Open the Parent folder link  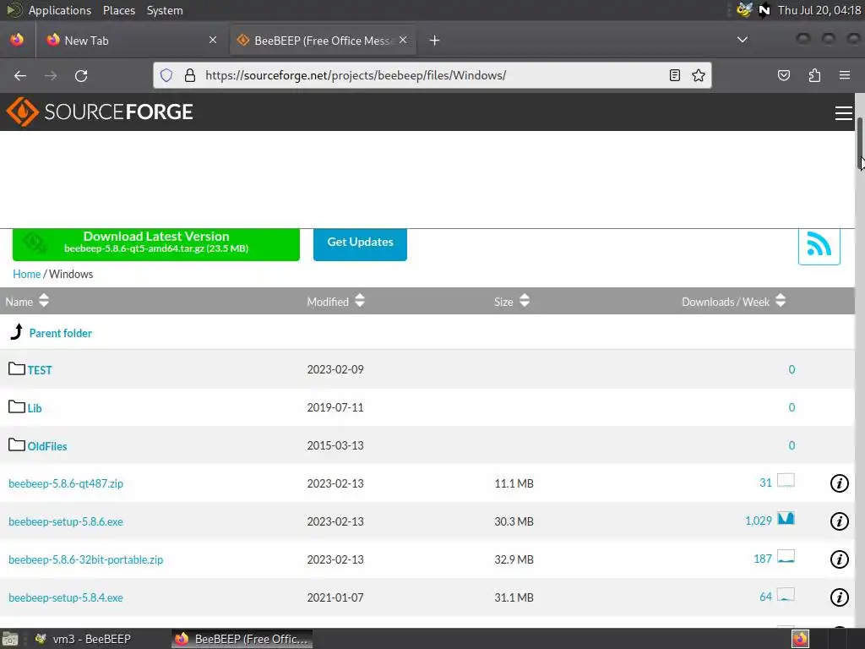point(61,333)
